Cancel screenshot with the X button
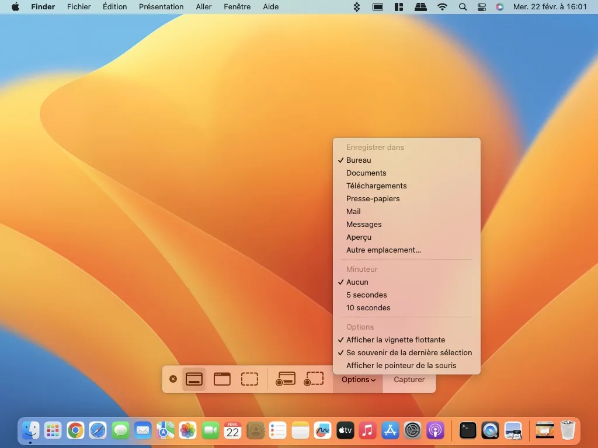This screenshot has height=448, width=598. point(173,379)
